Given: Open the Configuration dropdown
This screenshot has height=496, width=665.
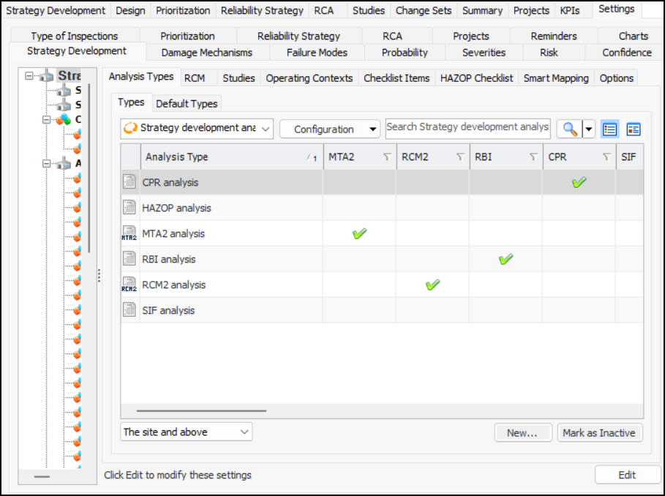Looking at the screenshot, I should coord(330,129).
